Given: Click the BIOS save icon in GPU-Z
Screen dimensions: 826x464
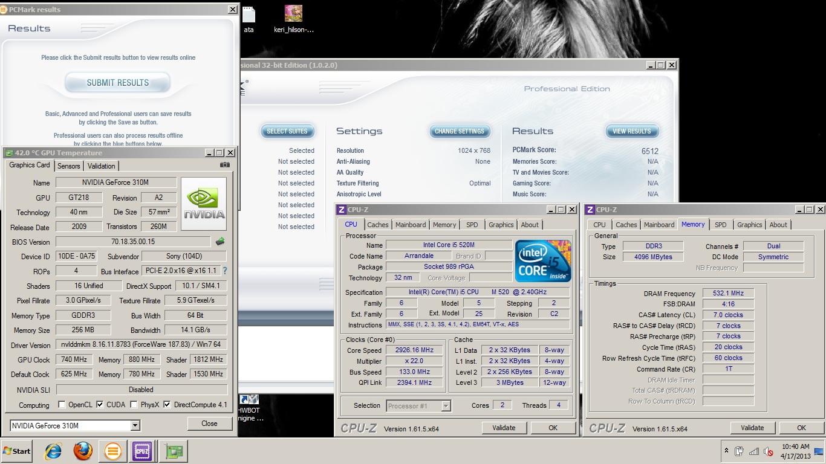Looking at the screenshot, I should click(220, 242).
